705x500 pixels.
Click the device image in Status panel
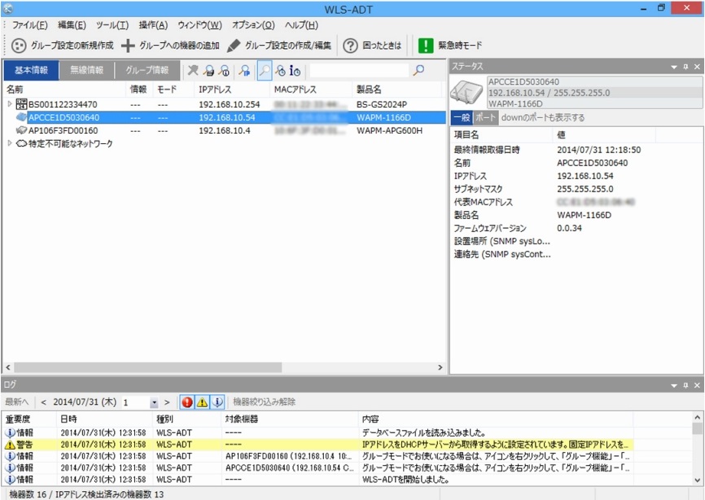pos(466,92)
